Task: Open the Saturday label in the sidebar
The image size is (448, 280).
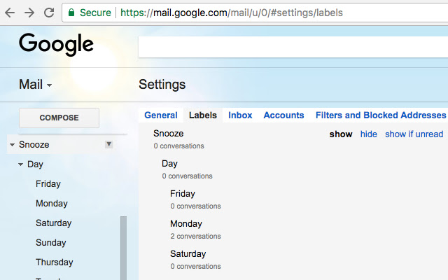Action: [x=53, y=223]
